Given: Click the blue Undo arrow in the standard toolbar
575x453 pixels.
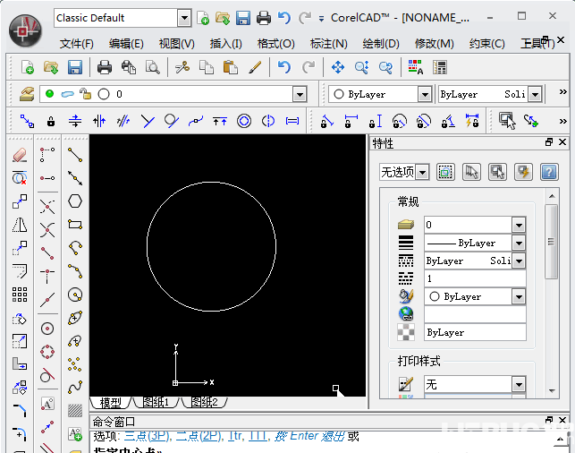Looking at the screenshot, I should (x=284, y=67).
